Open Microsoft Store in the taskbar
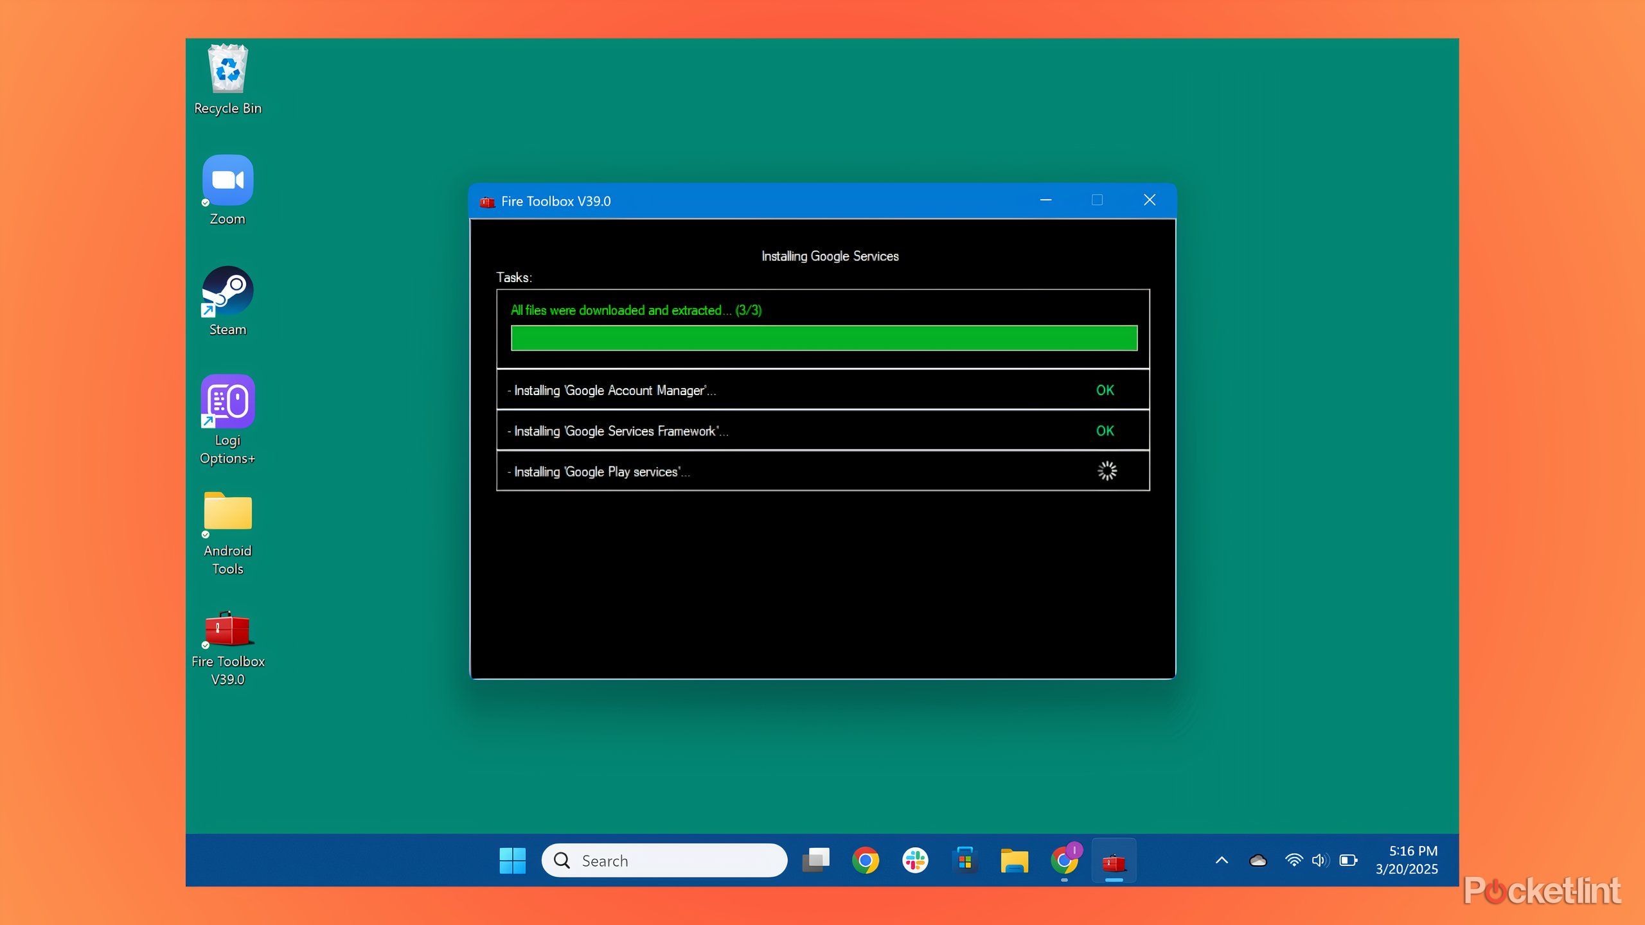 point(965,860)
